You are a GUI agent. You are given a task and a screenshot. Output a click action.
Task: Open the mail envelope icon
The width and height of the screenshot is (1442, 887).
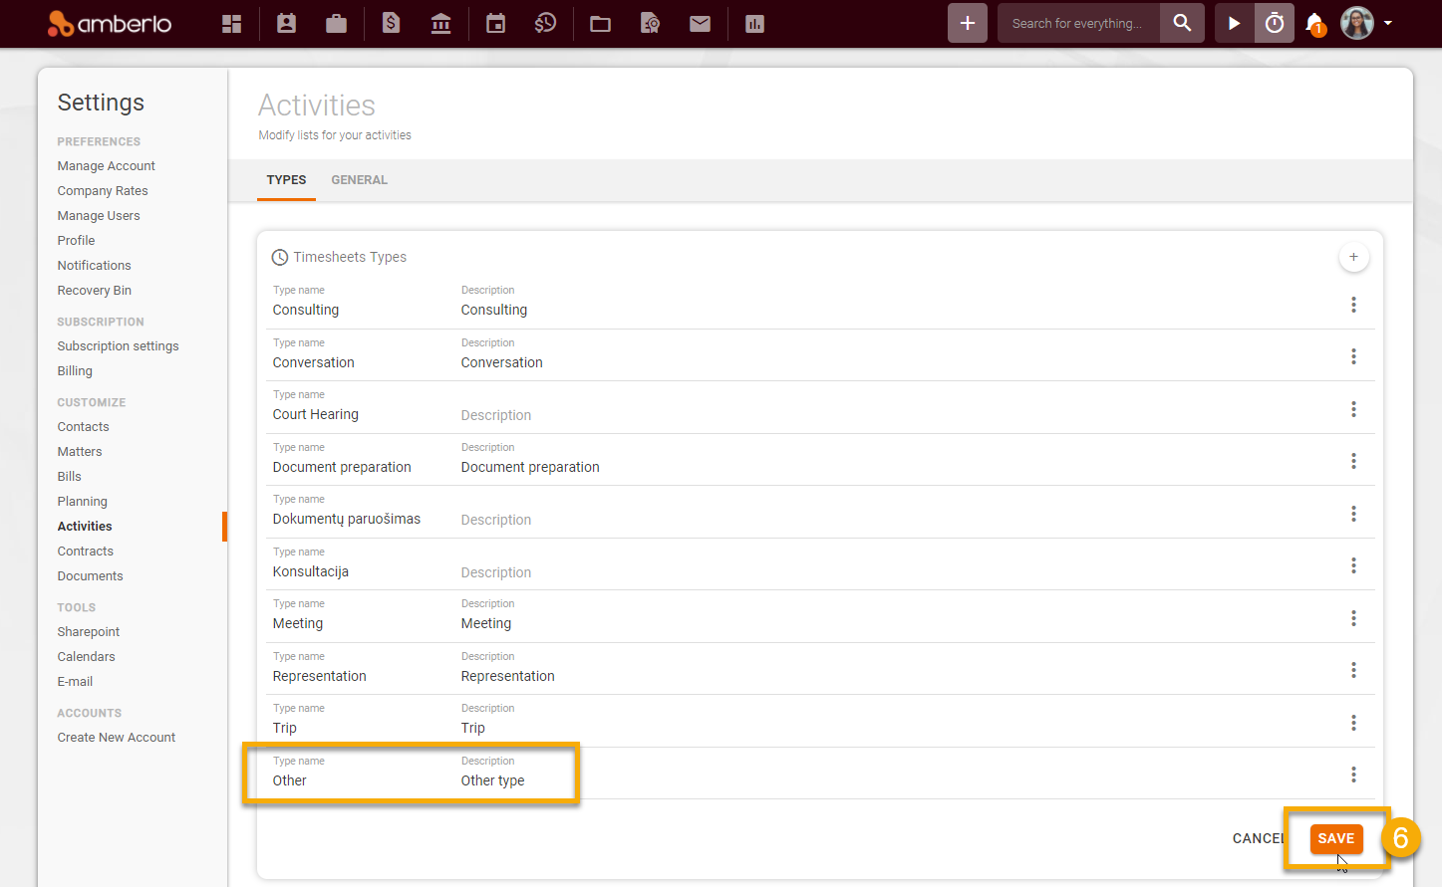click(700, 23)
